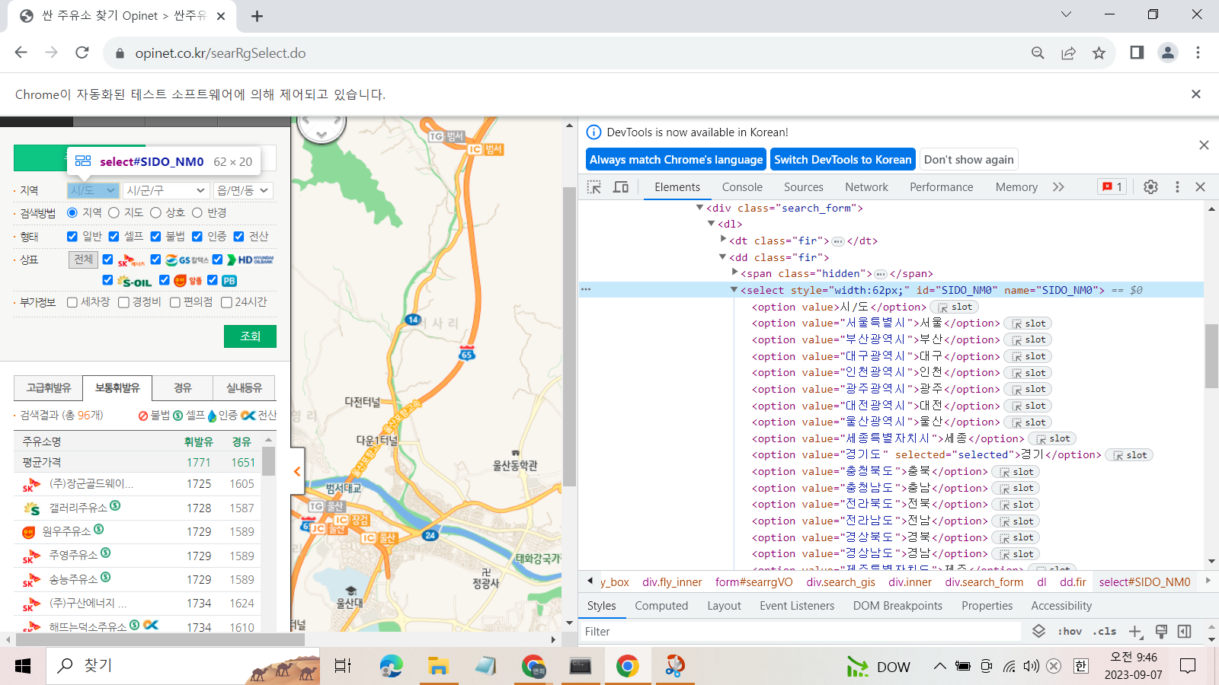This screenshot has height=685, width=1219.
Task: Toggle the device toolbar icon
Action: (621, 187)
